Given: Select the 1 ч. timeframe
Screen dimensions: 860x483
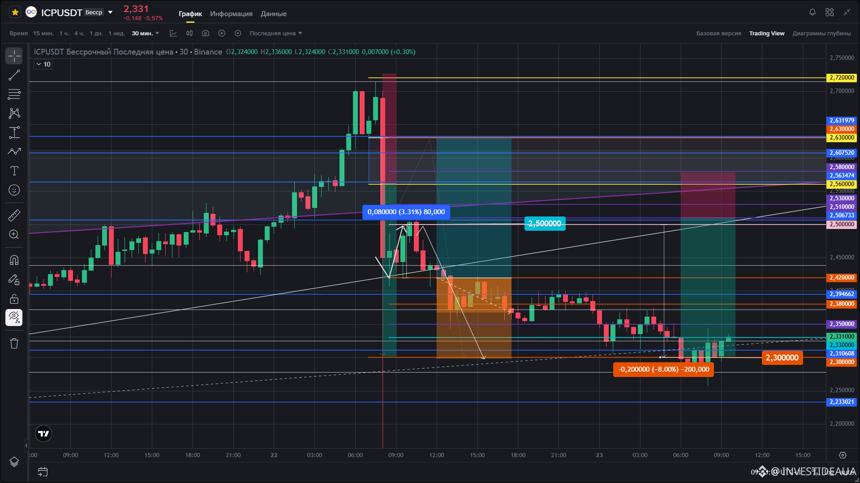Looking at the screenshot, I should [64, 34].
